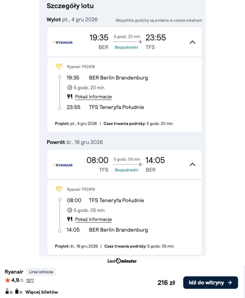Click the meal icon in the outbound flight segment
The image size is (245, 298).
(x=70, y=97)
